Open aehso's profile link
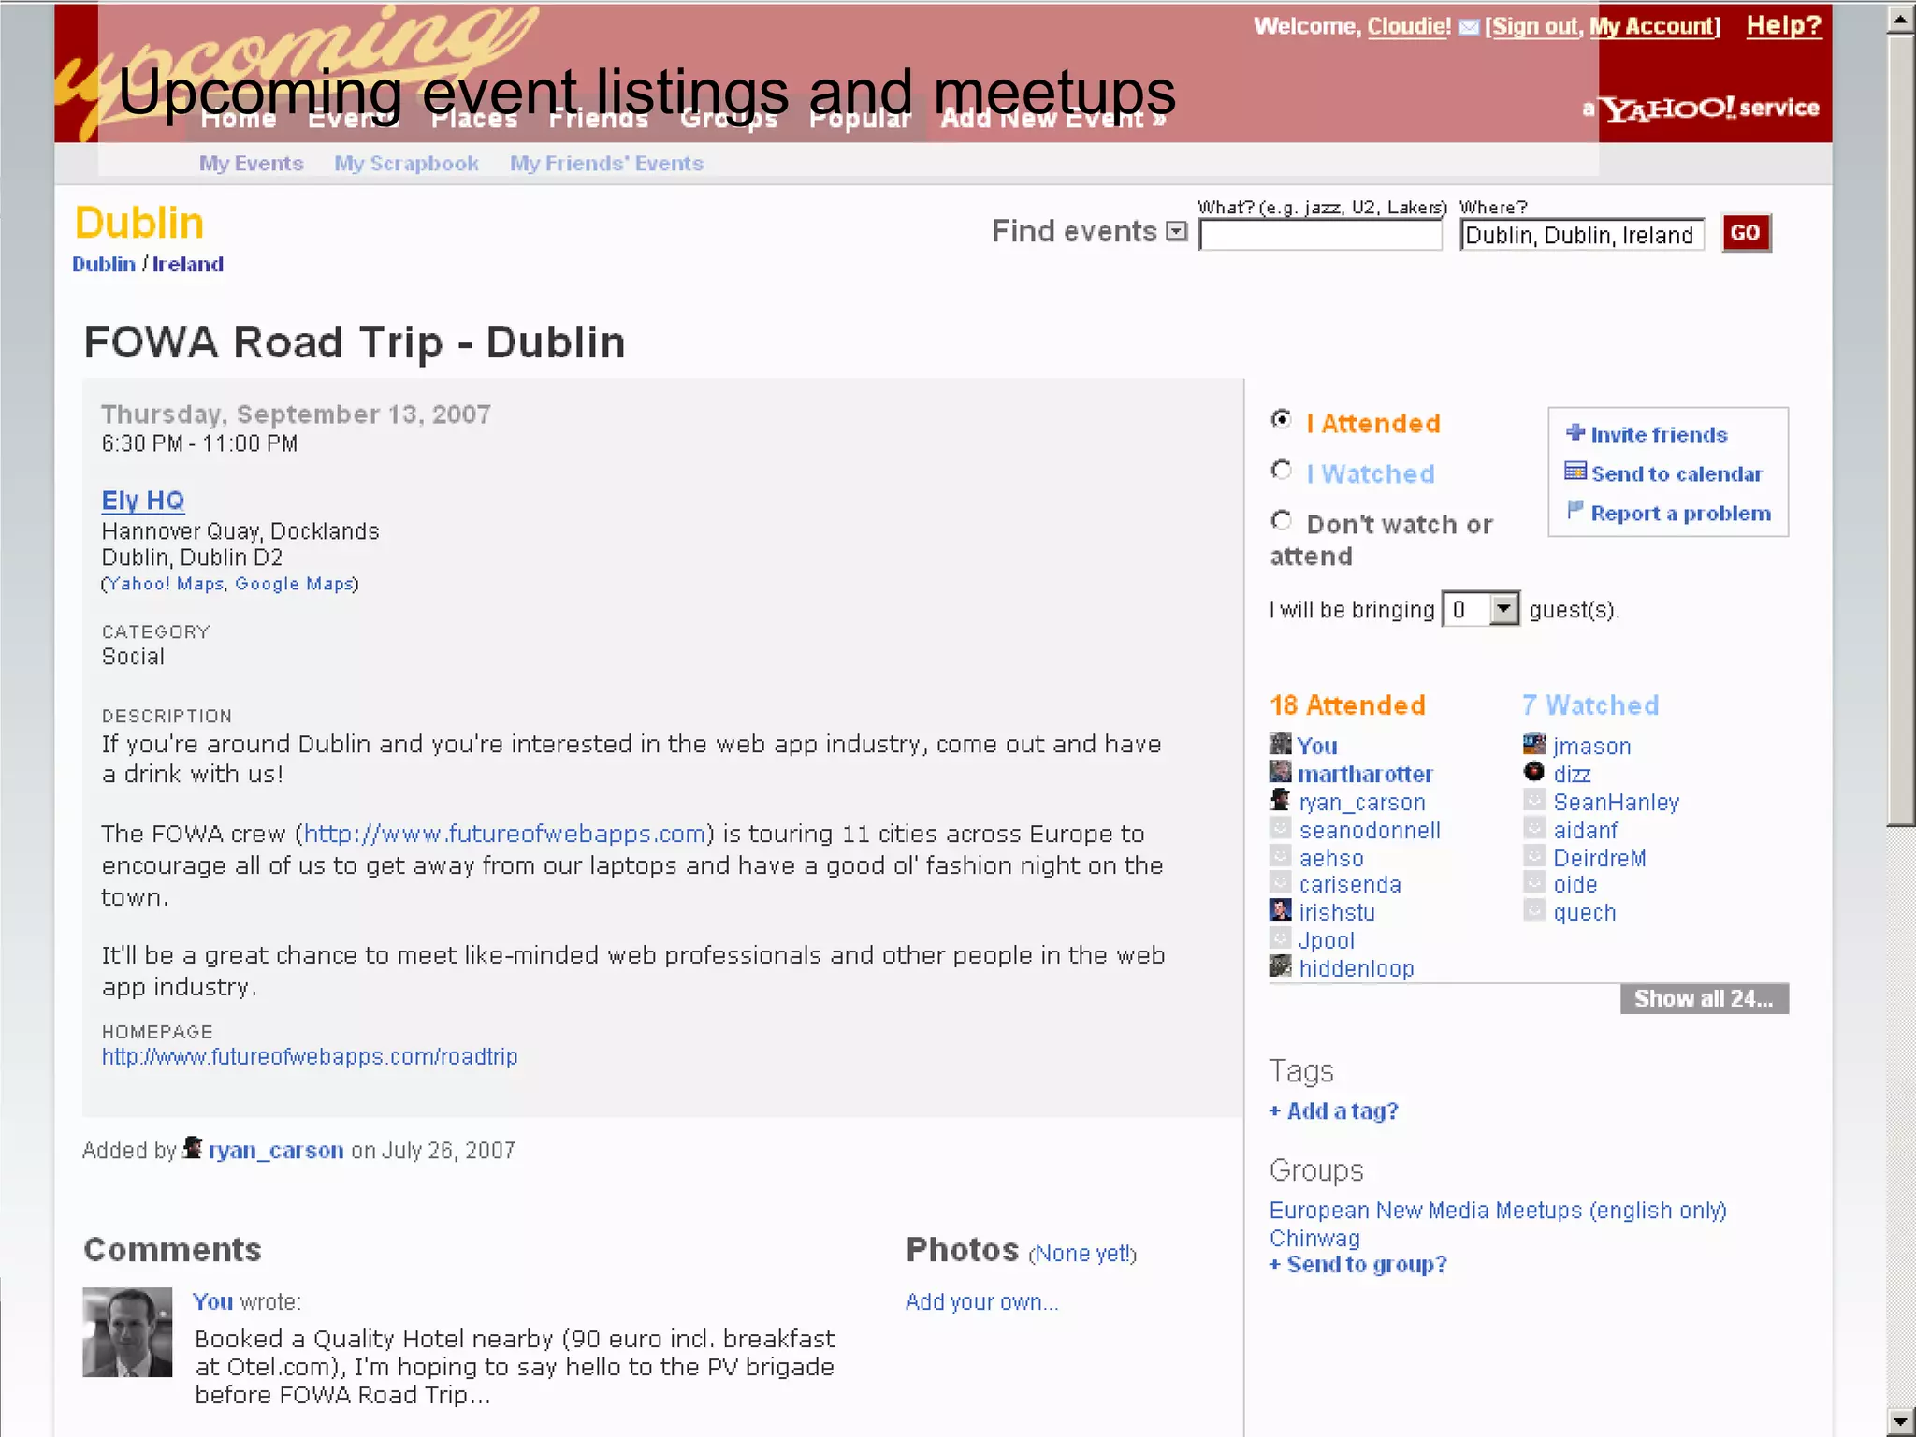This screenshot has width=1916, height=1437. pyautogui.click(x=1331, y=858)
